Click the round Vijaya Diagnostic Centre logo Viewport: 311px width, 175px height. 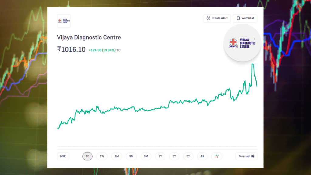tap(242, 43)
